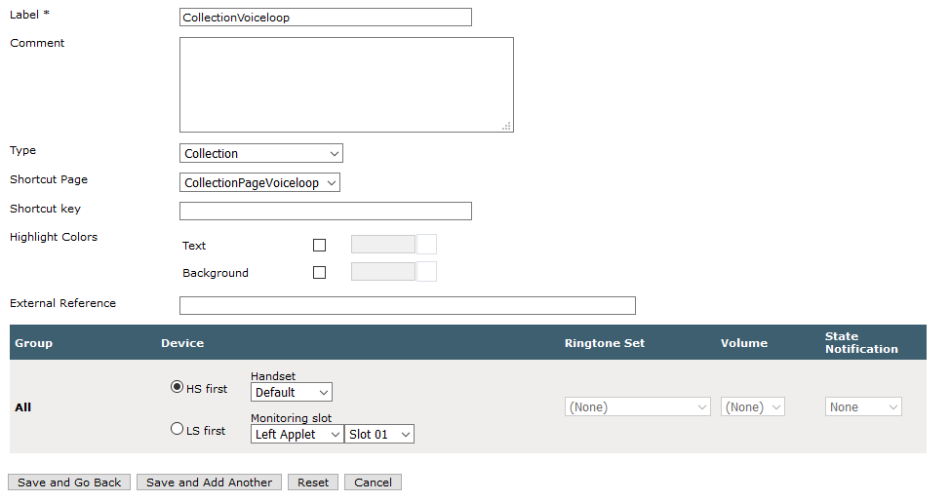The width and height of the screenshot is (950, 502).
Task: Click the Reset button
Action: click(x=313, y=483)
